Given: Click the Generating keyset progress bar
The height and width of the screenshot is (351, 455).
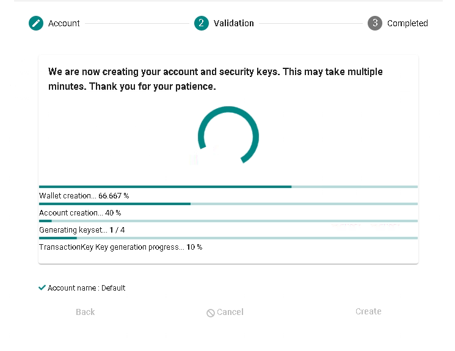Looking at the screenshot, I should (228, 221).
